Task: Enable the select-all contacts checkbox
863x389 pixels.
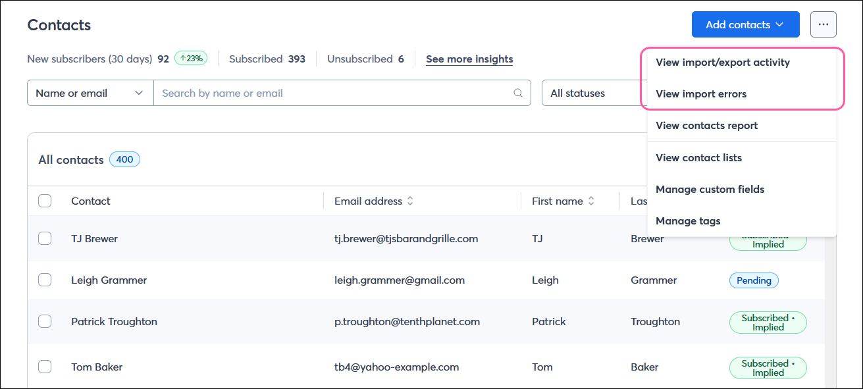Action: [45, 201]
